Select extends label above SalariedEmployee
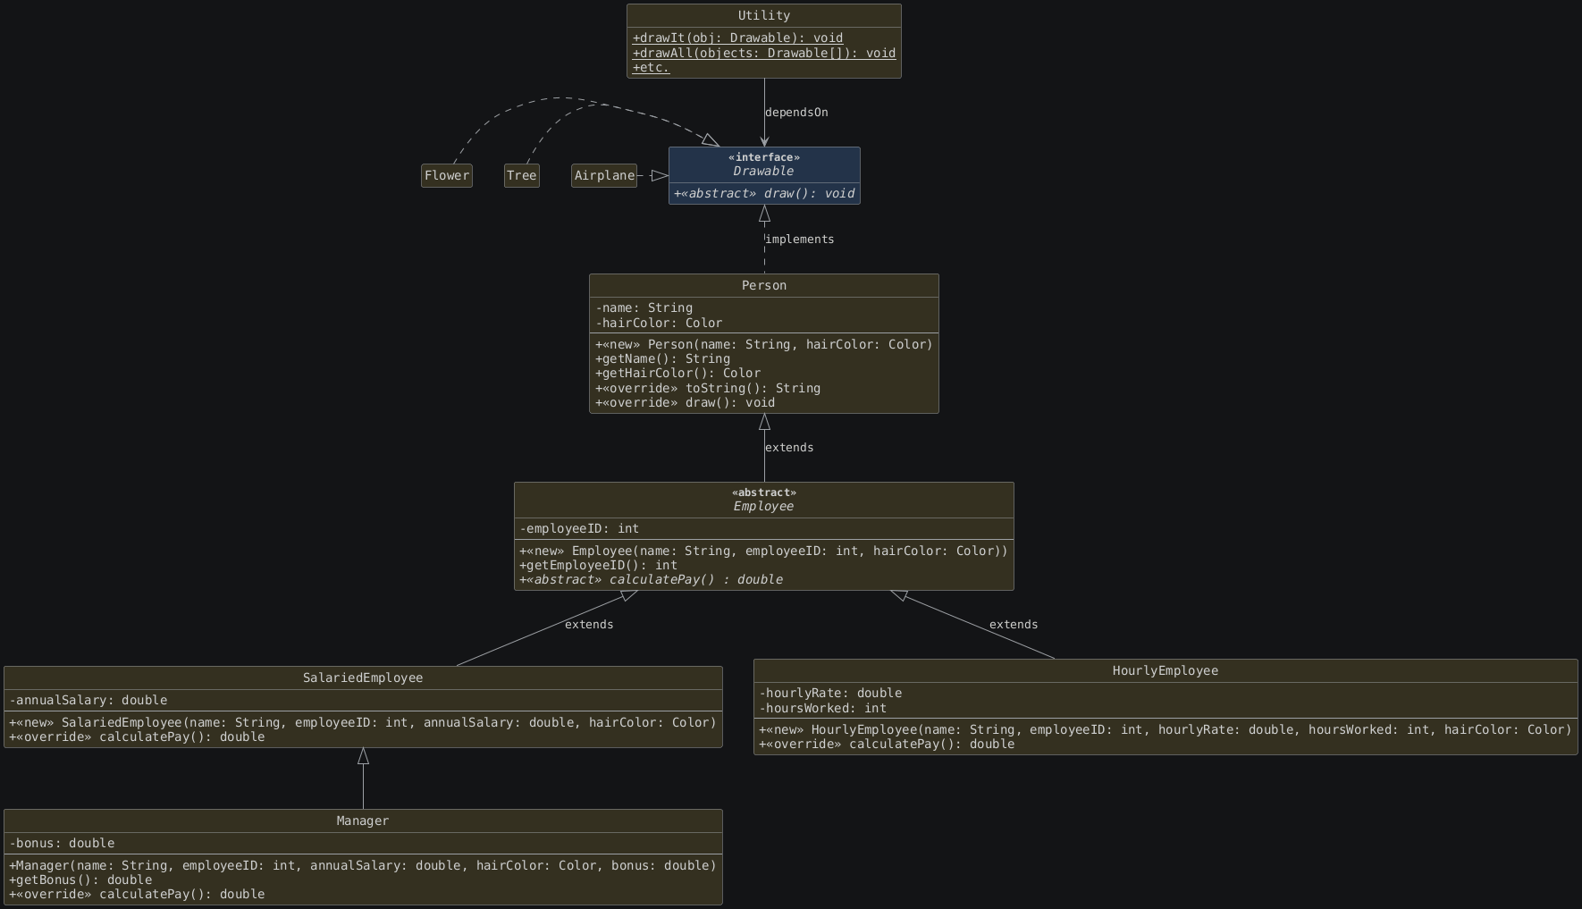Screen dimensions: 1582x909 pyautogui.click(x=589, y=625)
